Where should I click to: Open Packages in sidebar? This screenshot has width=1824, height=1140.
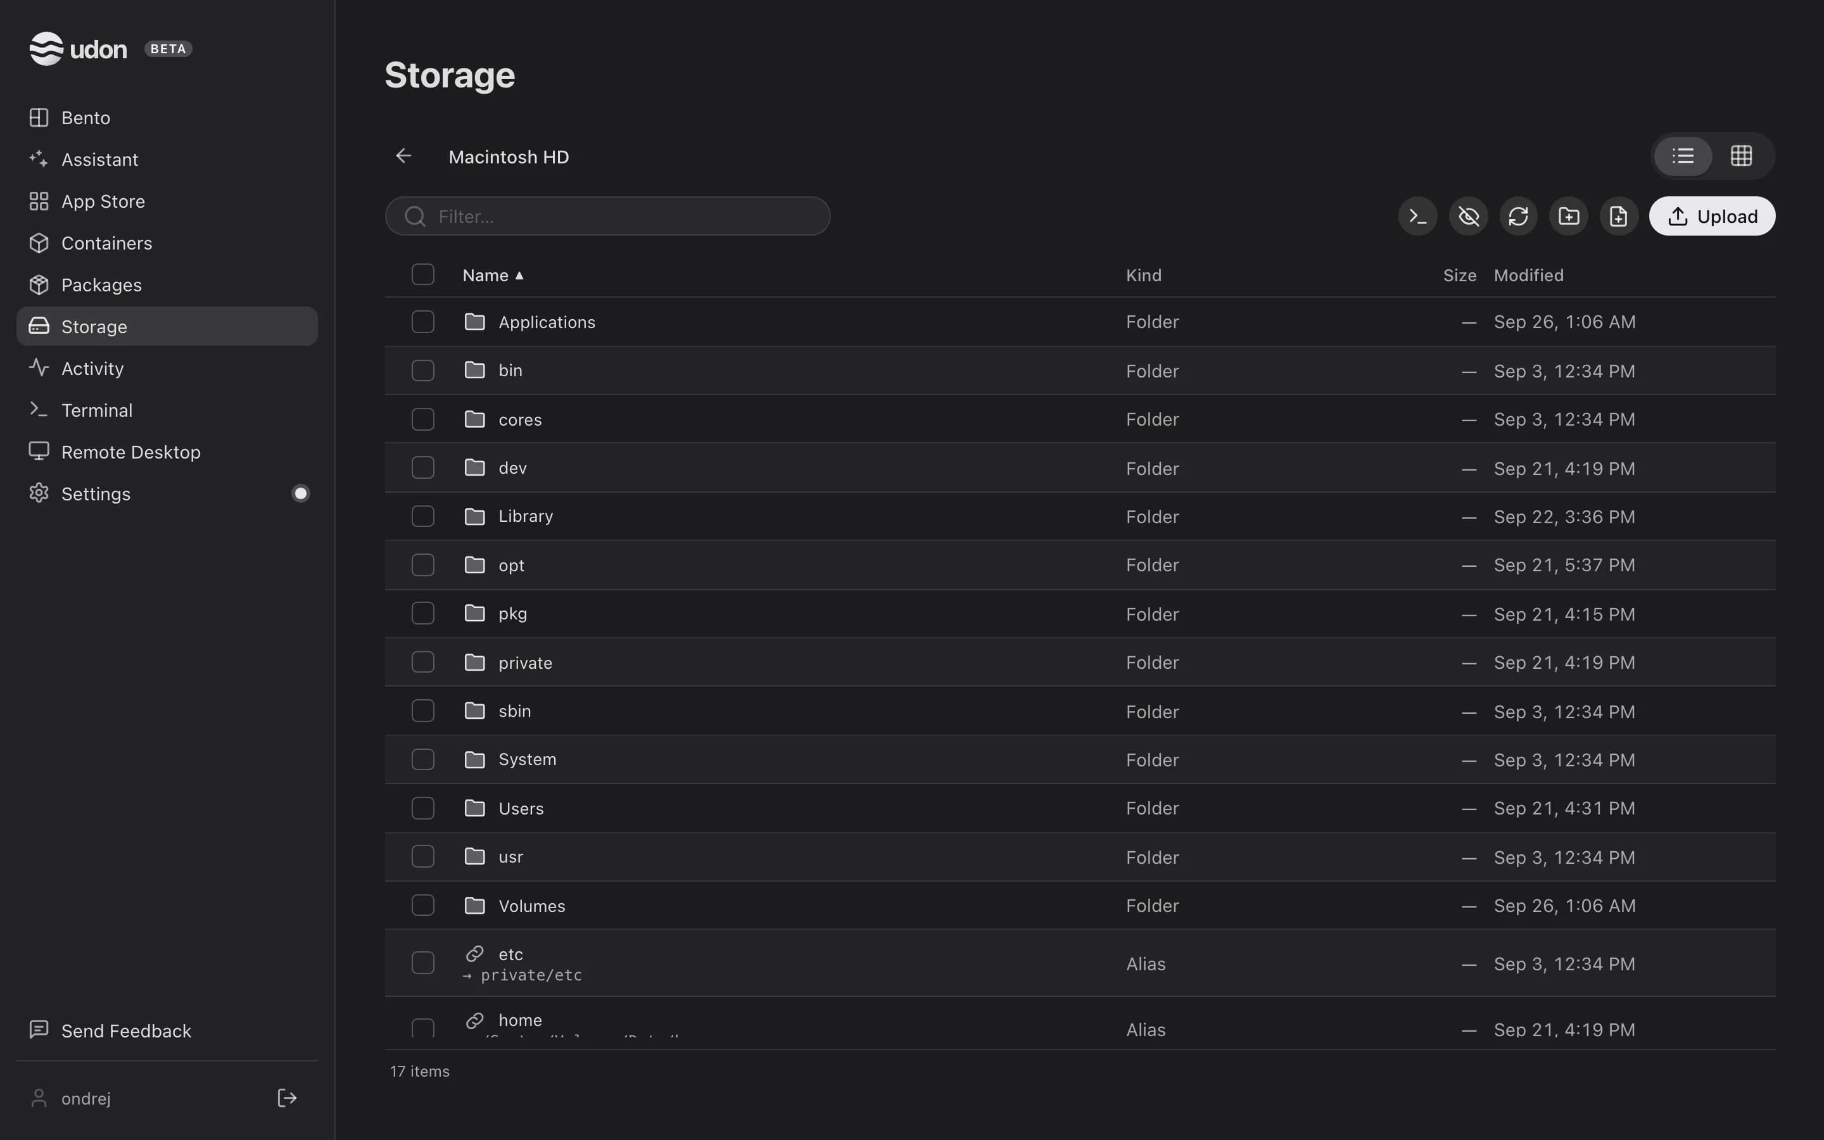167,285
